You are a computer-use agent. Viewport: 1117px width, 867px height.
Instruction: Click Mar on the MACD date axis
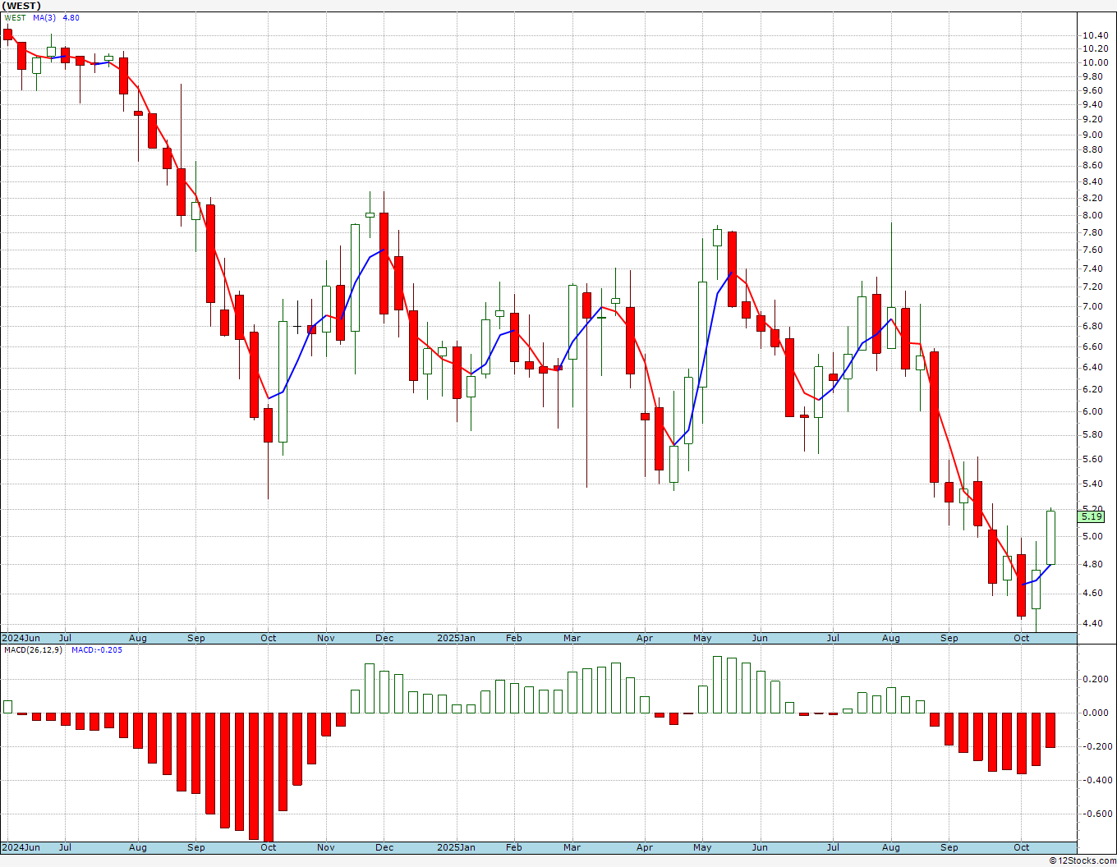click(572, 847)
